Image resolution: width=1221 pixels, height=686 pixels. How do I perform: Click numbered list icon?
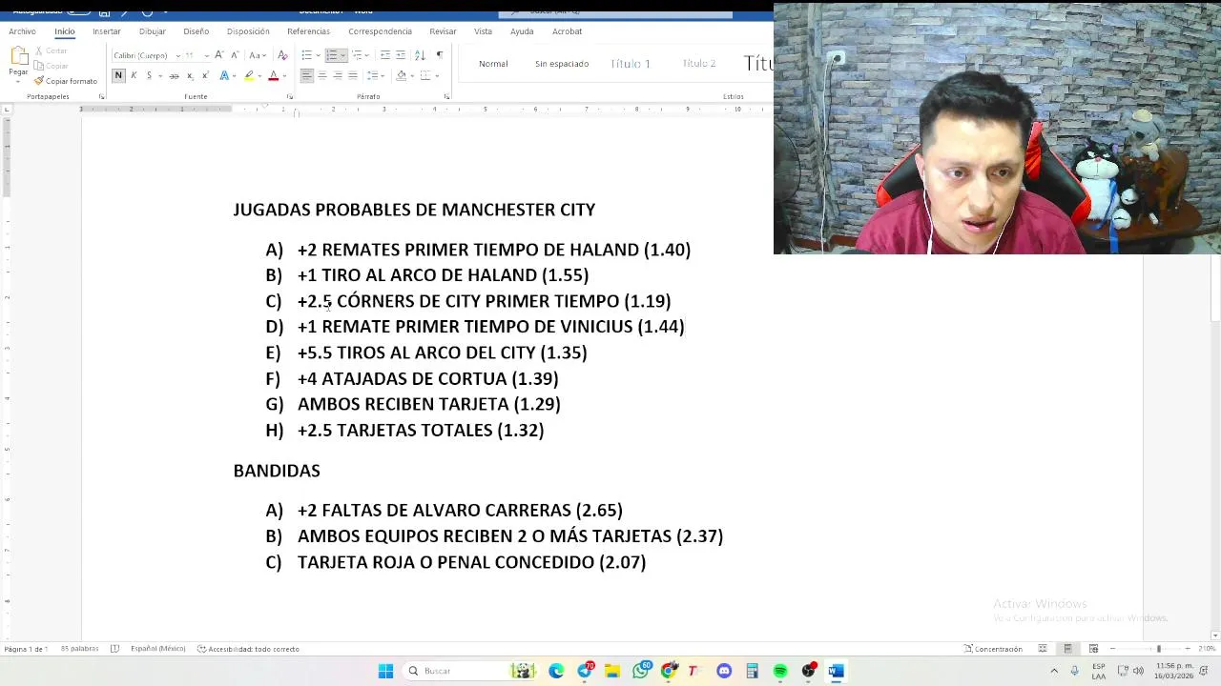pyautogui.click(x=331, y=54)
